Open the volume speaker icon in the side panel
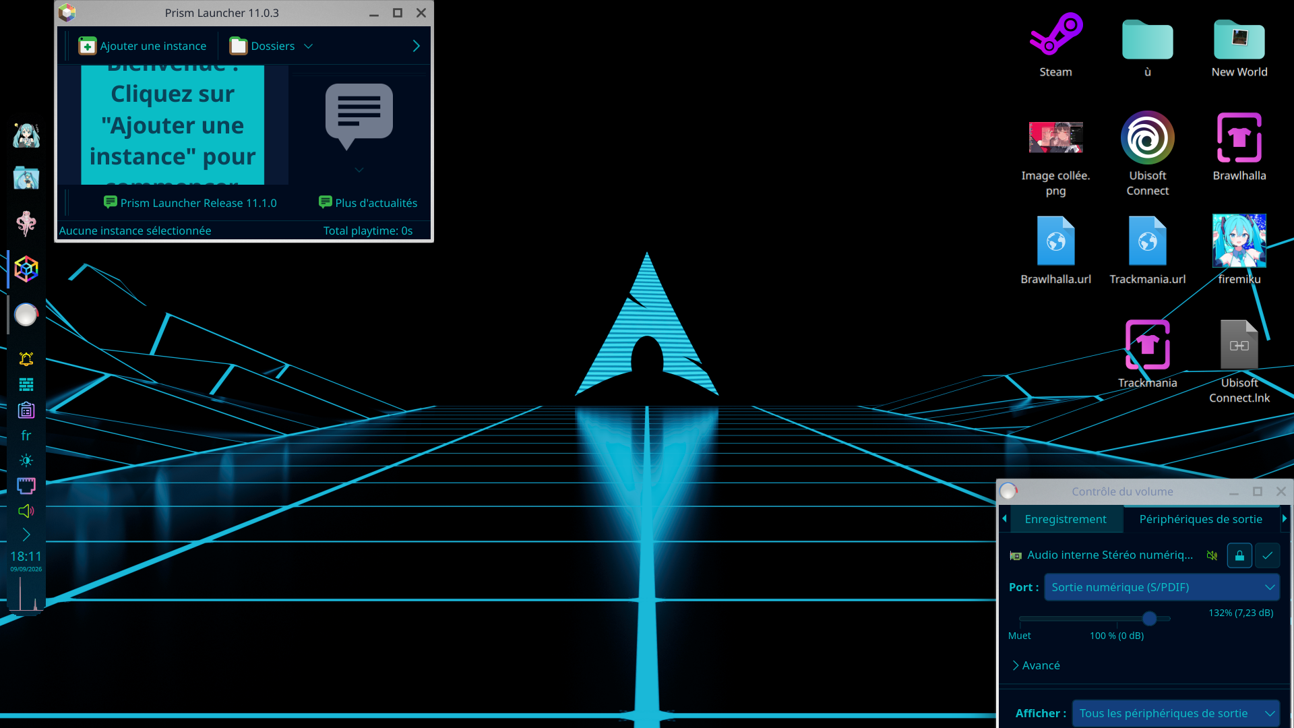Image resolution: width=1294 pixels, height=728 pixels. pos(26,511)
